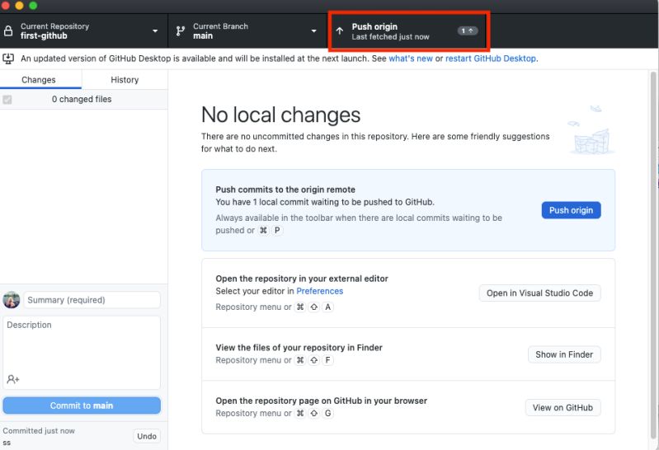Click the user avatar next to Summary

(x=12, y=300)
